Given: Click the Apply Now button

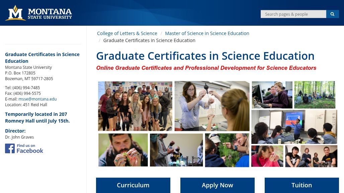Looking at the screenshot, I should click(x=217, y=185).
